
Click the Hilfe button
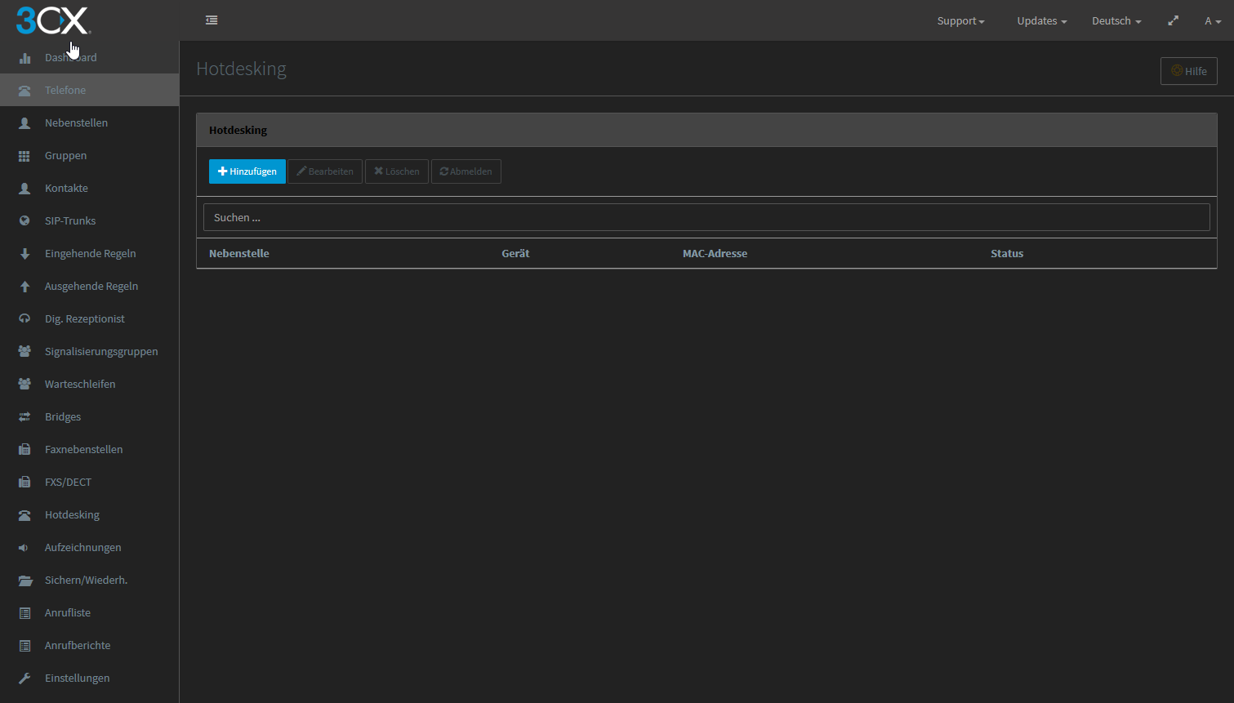pos(1188,71)
